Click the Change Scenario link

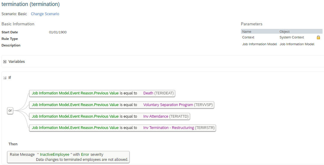(x=45, y=14)
